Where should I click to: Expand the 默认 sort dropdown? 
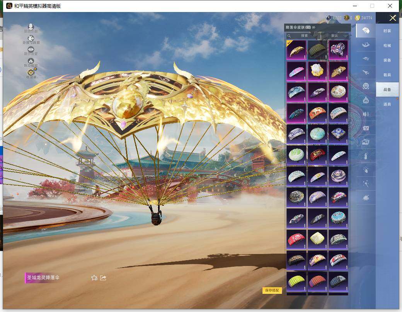click(339, 36)
